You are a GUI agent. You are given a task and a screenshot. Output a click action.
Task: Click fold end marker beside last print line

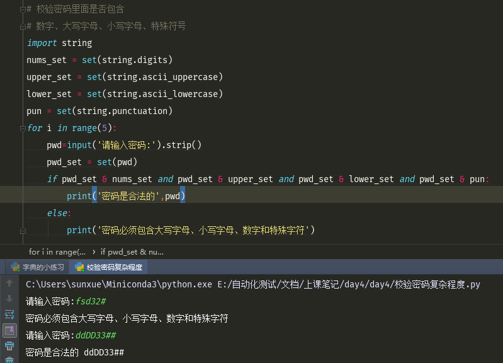22,231
